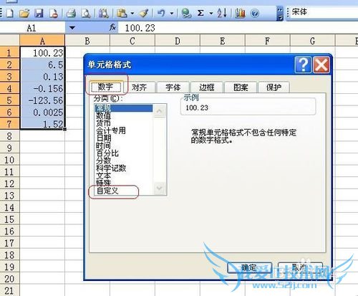Select 常规 in the category list
Image resolution: width=358 pixels, height=296 pixels.
[x=124, y=108]
